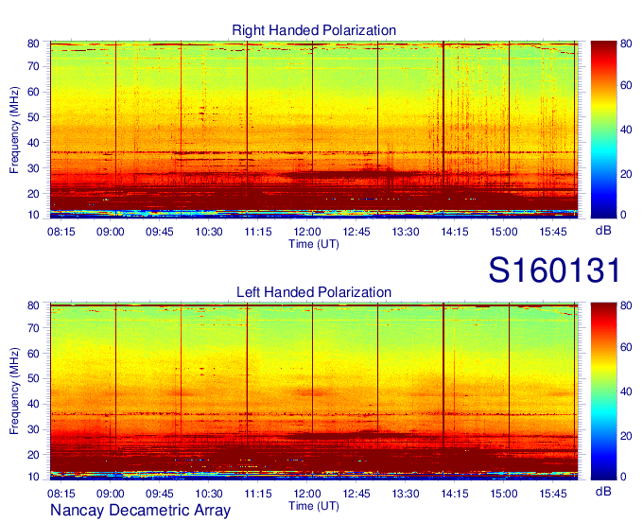This screenshot has width=643, height=522.
Task: Click the 80 dB tick on lower color bar
Action: pos(626,305)
